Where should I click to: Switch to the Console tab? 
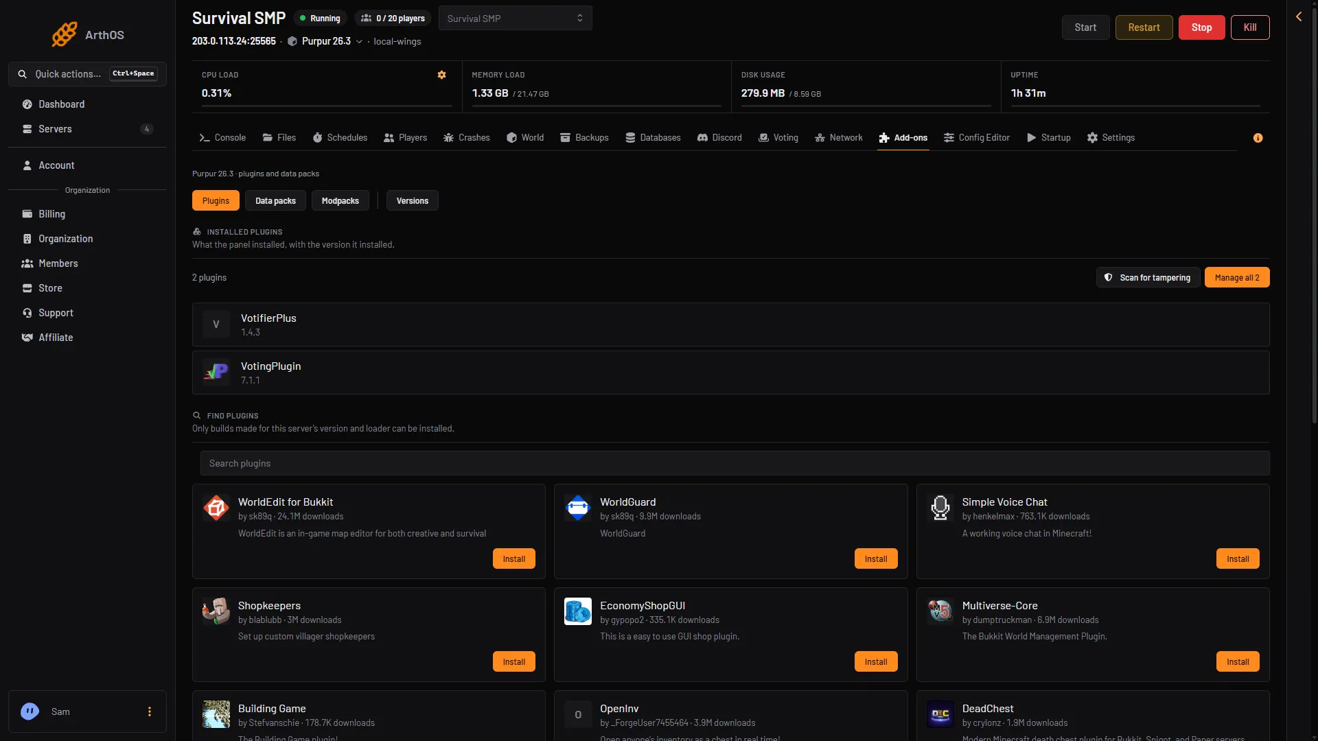coord(222,138)
